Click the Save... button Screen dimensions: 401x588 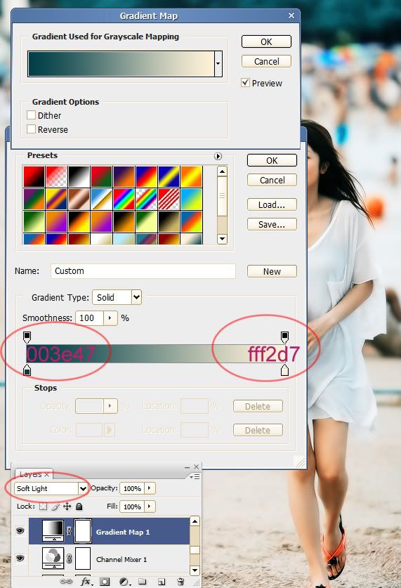click(x=272, y=224)
